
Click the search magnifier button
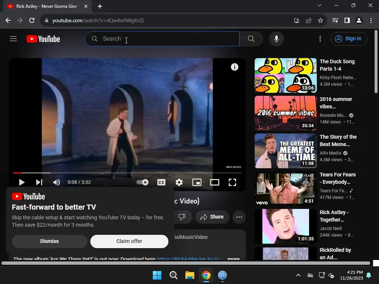pos(251,38)
